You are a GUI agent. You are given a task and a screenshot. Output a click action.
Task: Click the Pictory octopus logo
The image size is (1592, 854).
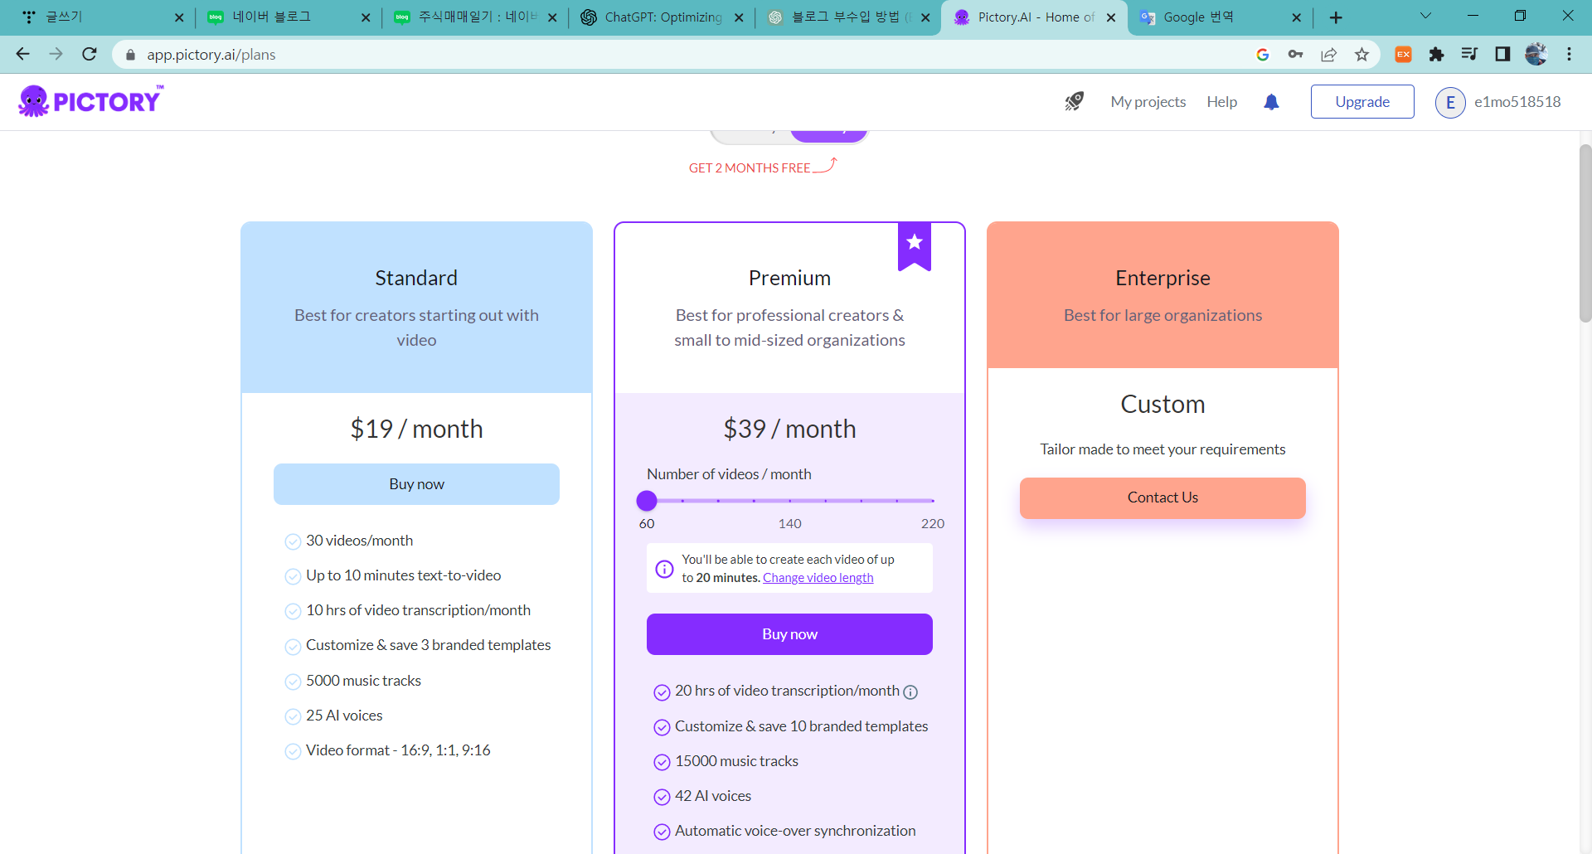[x=90, y=101]
